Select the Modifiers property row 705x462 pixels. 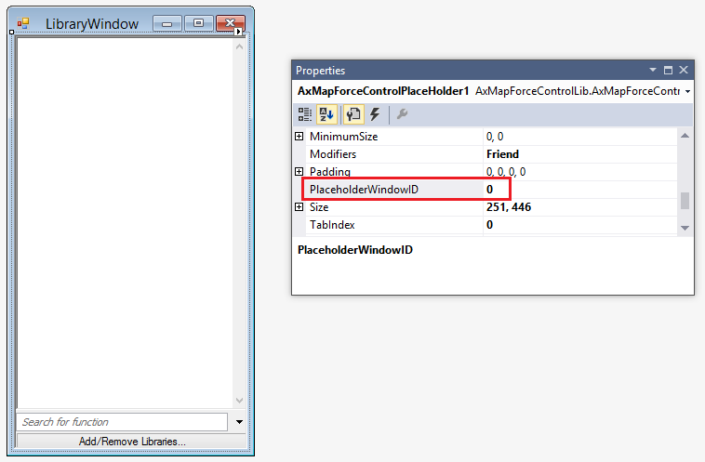(x=391, y=154)
